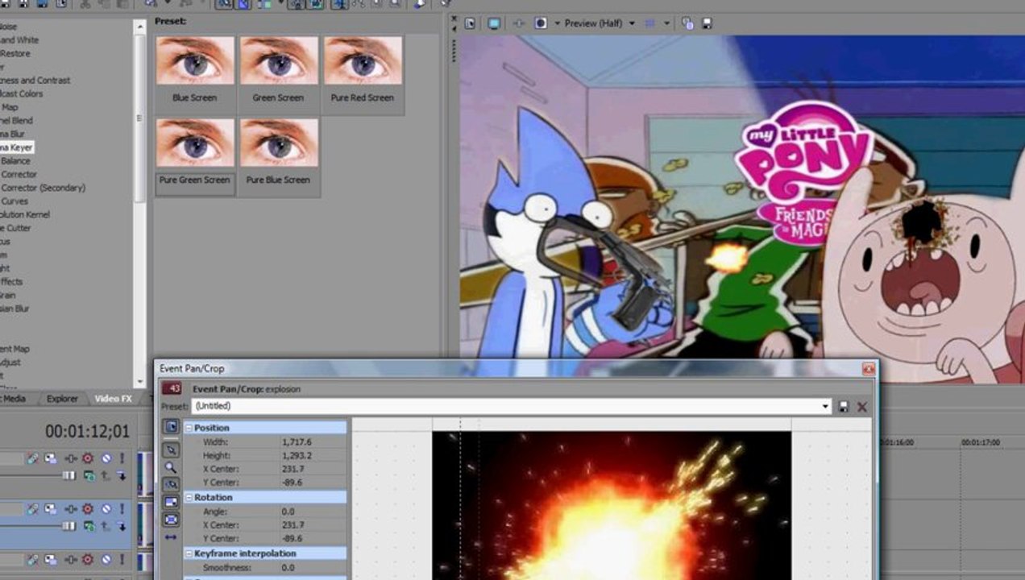
Task: Open the (Untitled) preset dropdown in Pan/Crop
Action: pos(826,407)
